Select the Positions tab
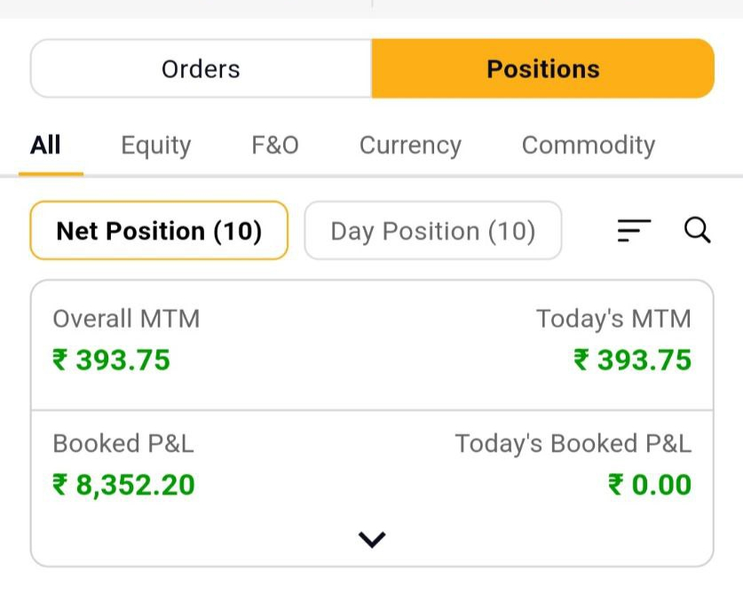The image size is (743, 595). (x=543, y=68)
